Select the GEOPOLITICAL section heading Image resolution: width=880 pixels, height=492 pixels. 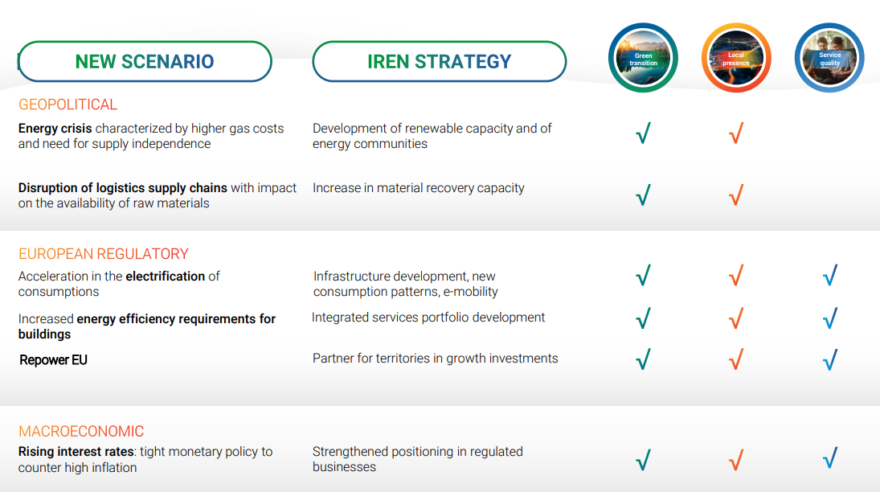tap(68, 105)
